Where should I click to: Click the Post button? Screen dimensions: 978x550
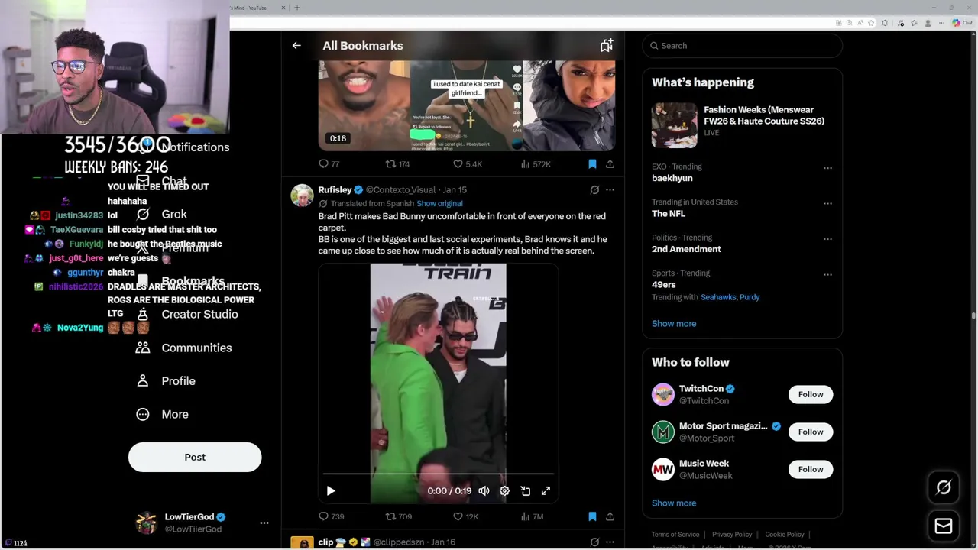pos(195,457)
